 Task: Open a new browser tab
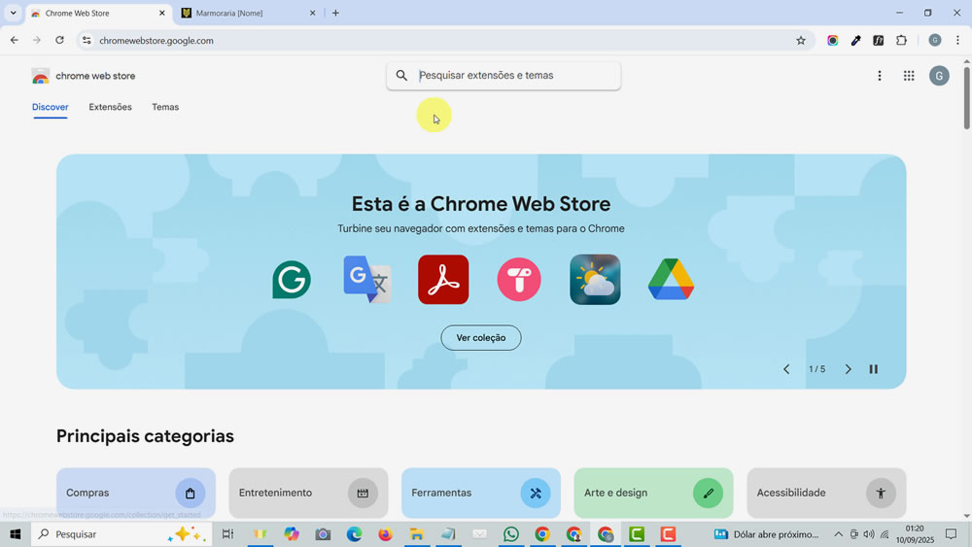(x=335, y=13)
